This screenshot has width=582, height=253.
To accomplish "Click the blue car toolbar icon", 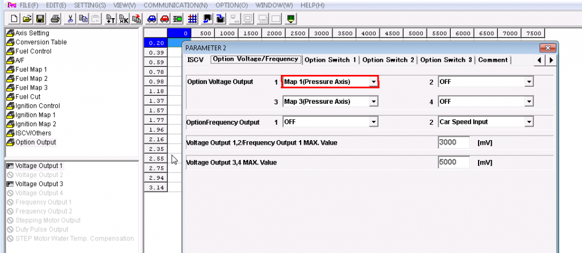I will (151, 18).
